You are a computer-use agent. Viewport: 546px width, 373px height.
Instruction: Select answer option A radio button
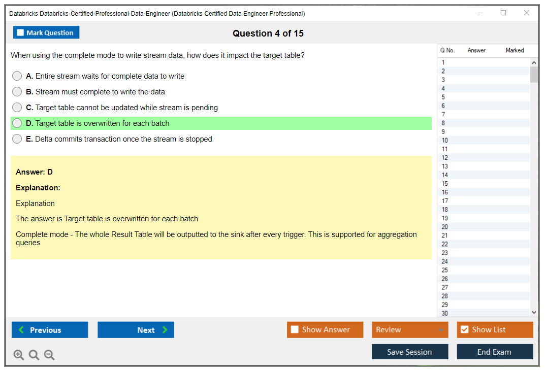pyautogui.click(x=17, y=76)
